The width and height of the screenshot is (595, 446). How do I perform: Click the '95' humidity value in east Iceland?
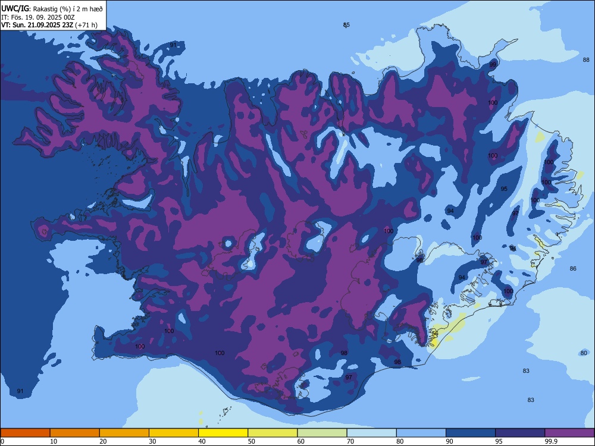504,189
